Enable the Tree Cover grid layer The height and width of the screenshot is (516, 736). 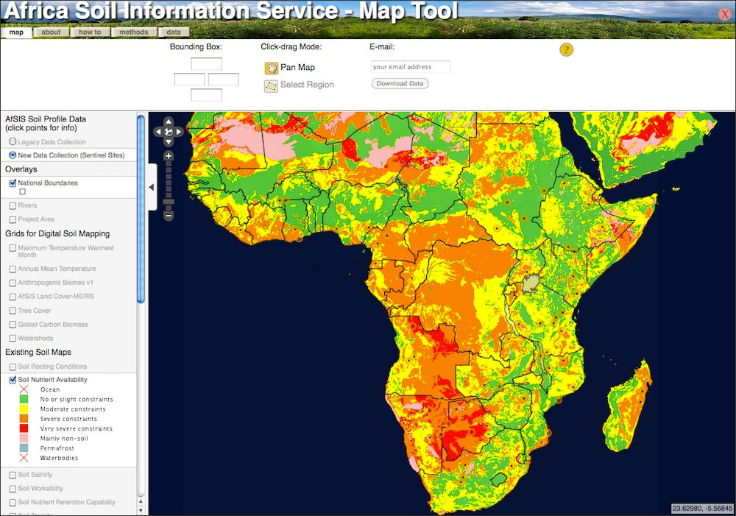click(x=13, y=311)
